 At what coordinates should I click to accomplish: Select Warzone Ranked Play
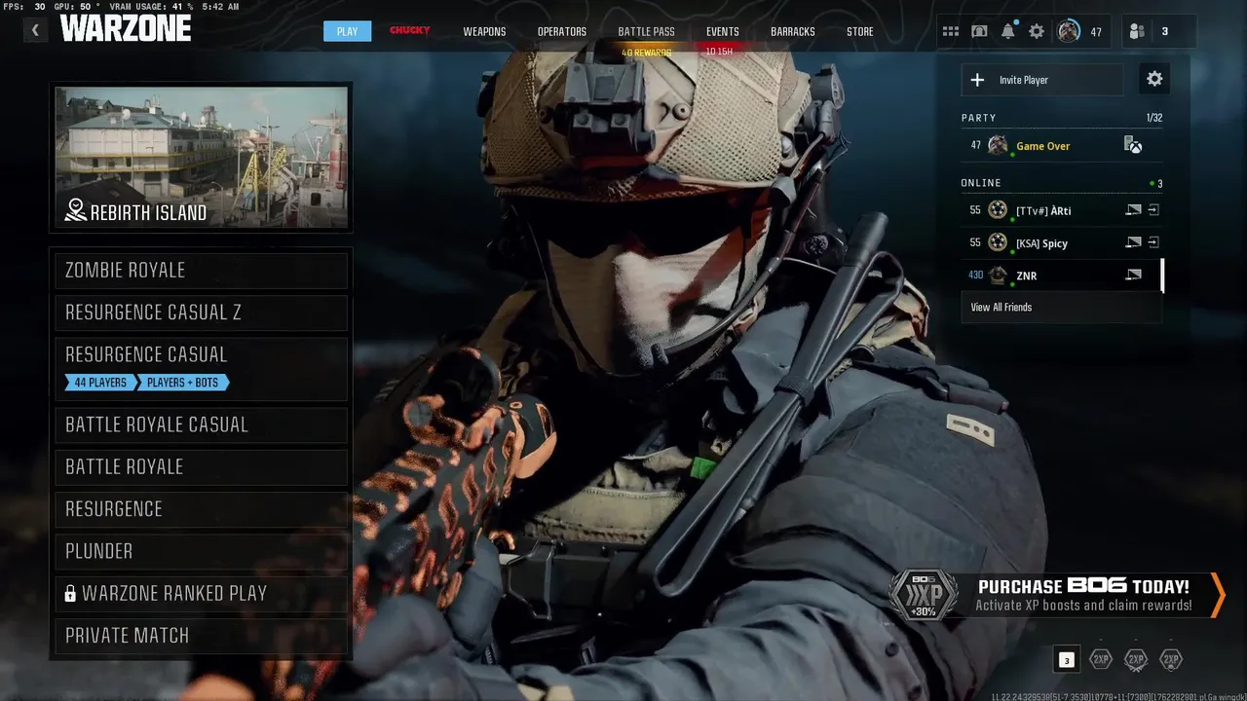tap(201, 593)
